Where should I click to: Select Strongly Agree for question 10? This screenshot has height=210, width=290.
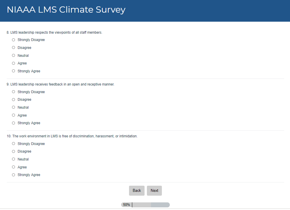click(x=13, y=175)
